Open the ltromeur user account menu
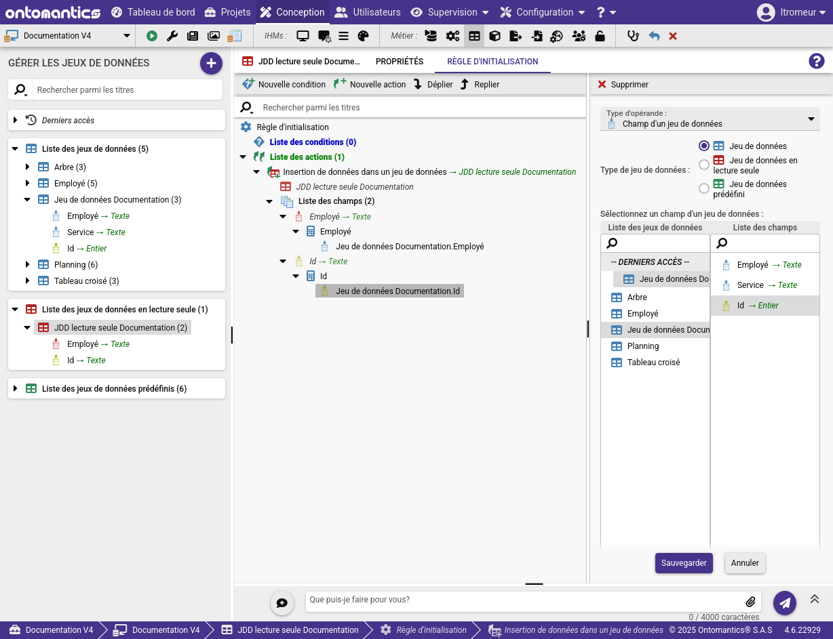Screen dimensions: 833x639 (792, 12)
